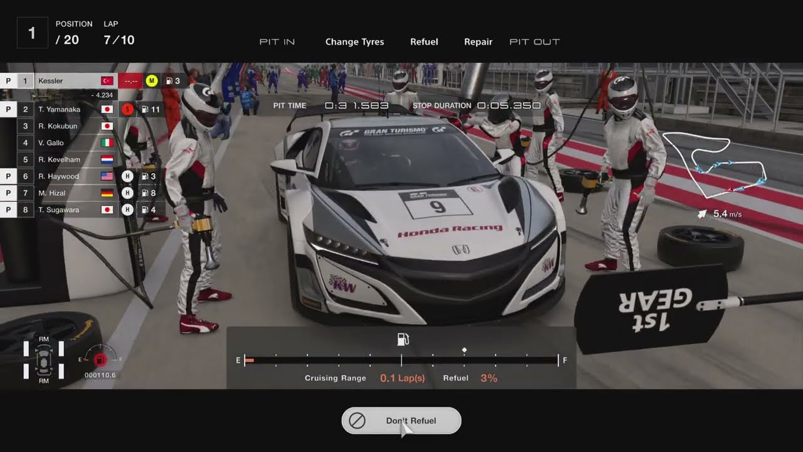Click the circuit track map
Image resolution: width=803 pixels, height=452 pixels.
pyautogui.click(x=715, y=164)
